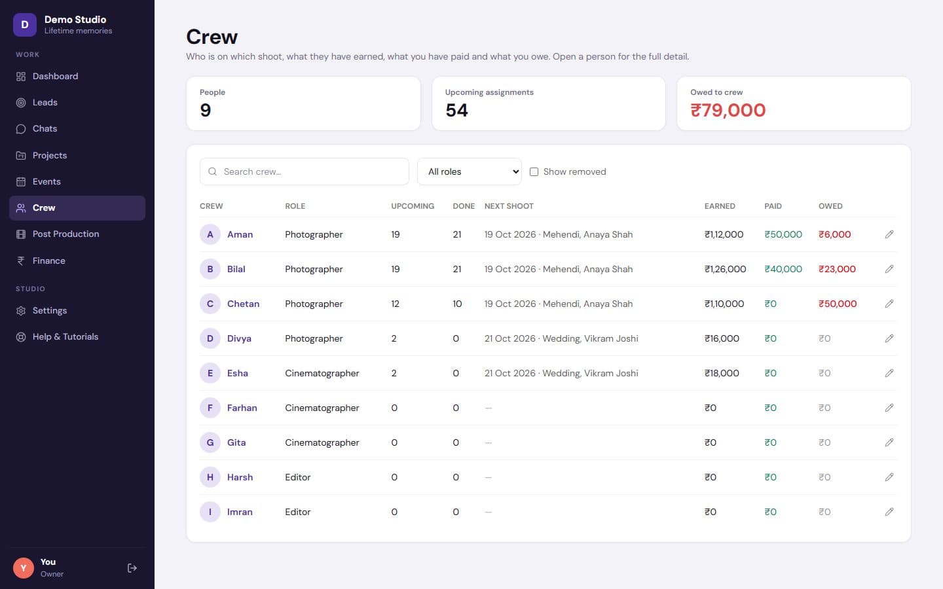Click the People summary card
The image size is (943, 589).
[x=303, y=103]
